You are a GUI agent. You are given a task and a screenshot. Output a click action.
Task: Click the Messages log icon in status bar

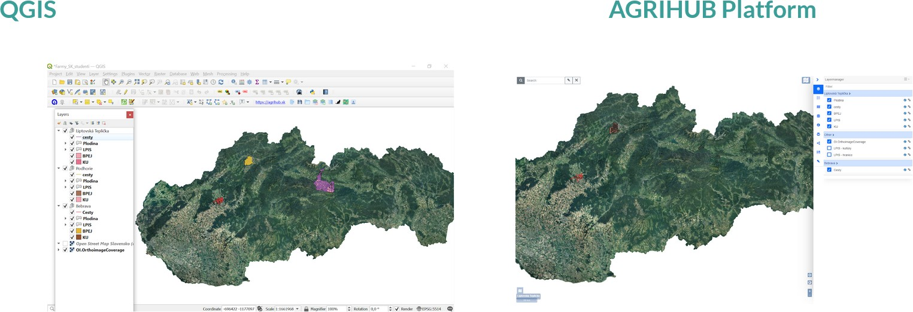tap(450, 309)
